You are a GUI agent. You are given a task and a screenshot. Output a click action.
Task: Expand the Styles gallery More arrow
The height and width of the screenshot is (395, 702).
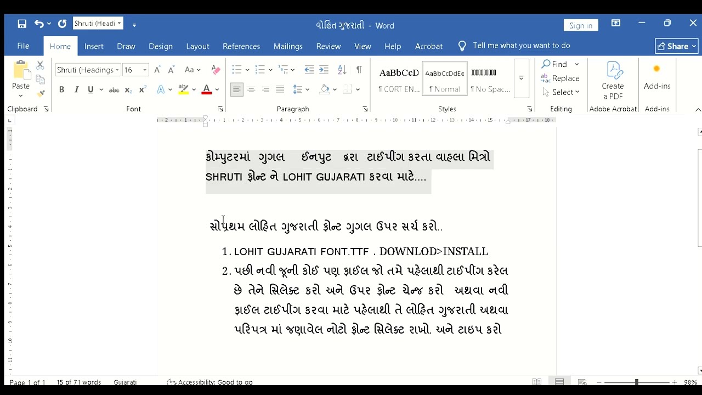521,78
